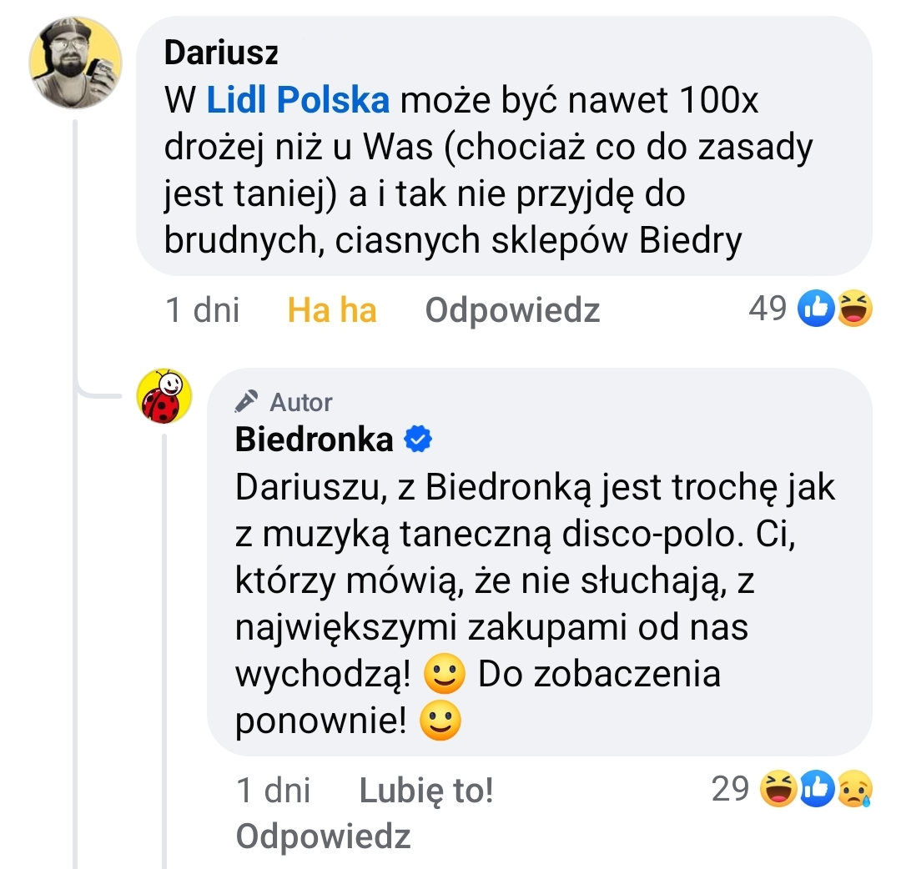Reply to Dariusz's comment via Odpowiedz
This screenshot has width=901, height=869.
[x=512, y=310]
